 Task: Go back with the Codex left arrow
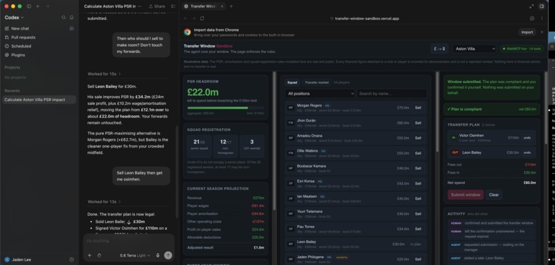[39, 6]
